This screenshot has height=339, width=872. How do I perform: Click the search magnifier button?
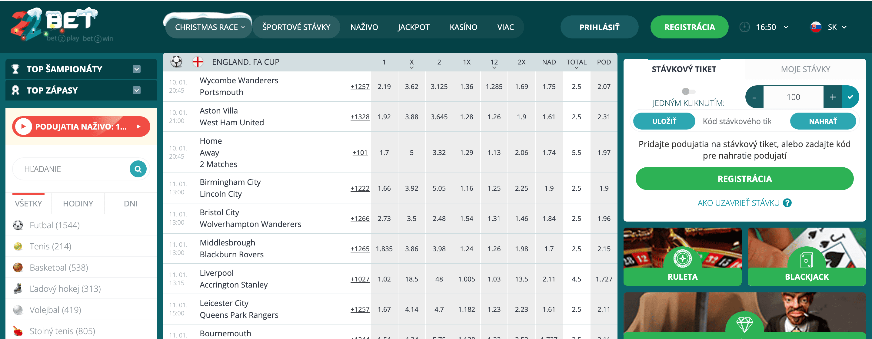coord(138,169)
